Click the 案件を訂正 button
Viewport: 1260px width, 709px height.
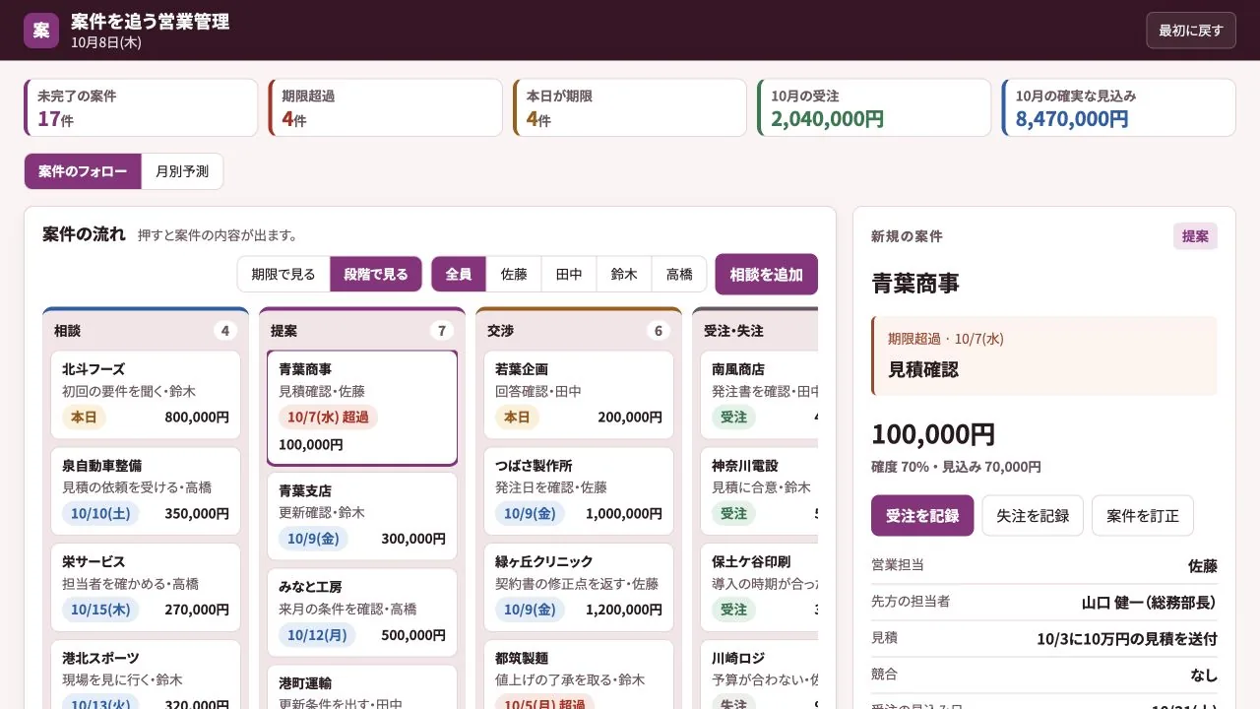click(1143, 515)
